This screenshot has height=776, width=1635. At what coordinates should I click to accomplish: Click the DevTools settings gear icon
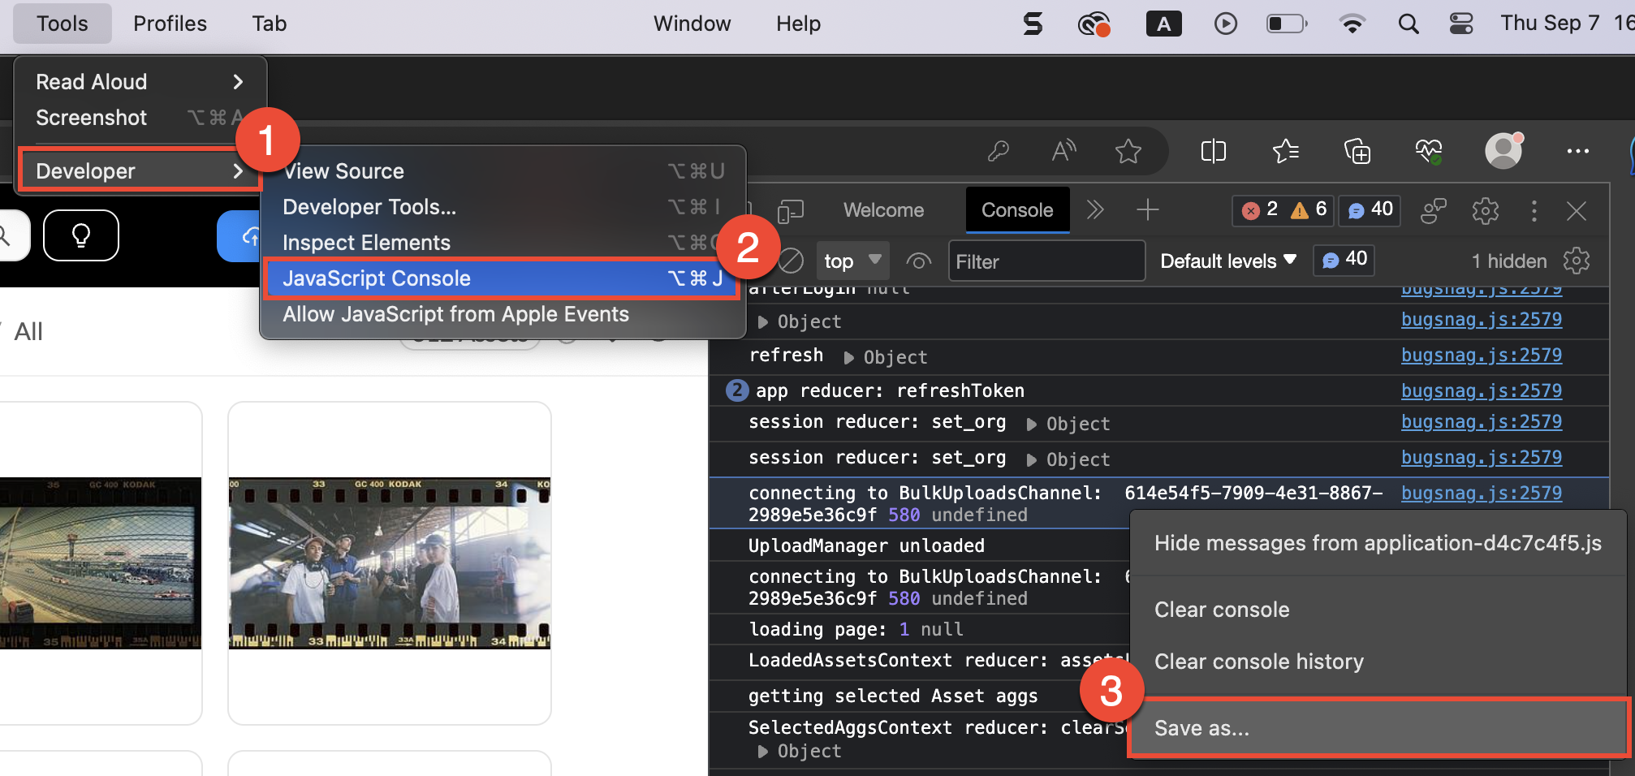click(1485, 211)
